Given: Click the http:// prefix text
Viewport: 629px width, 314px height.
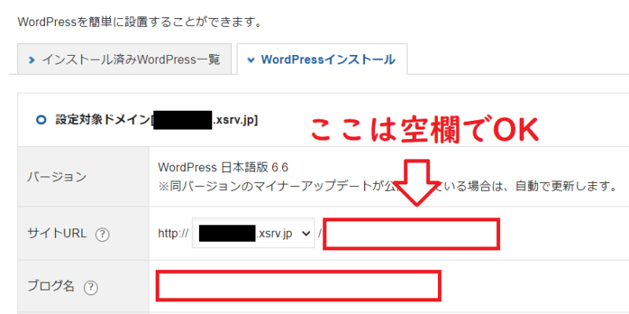Looking at the screenshot, I should [173, 233].
